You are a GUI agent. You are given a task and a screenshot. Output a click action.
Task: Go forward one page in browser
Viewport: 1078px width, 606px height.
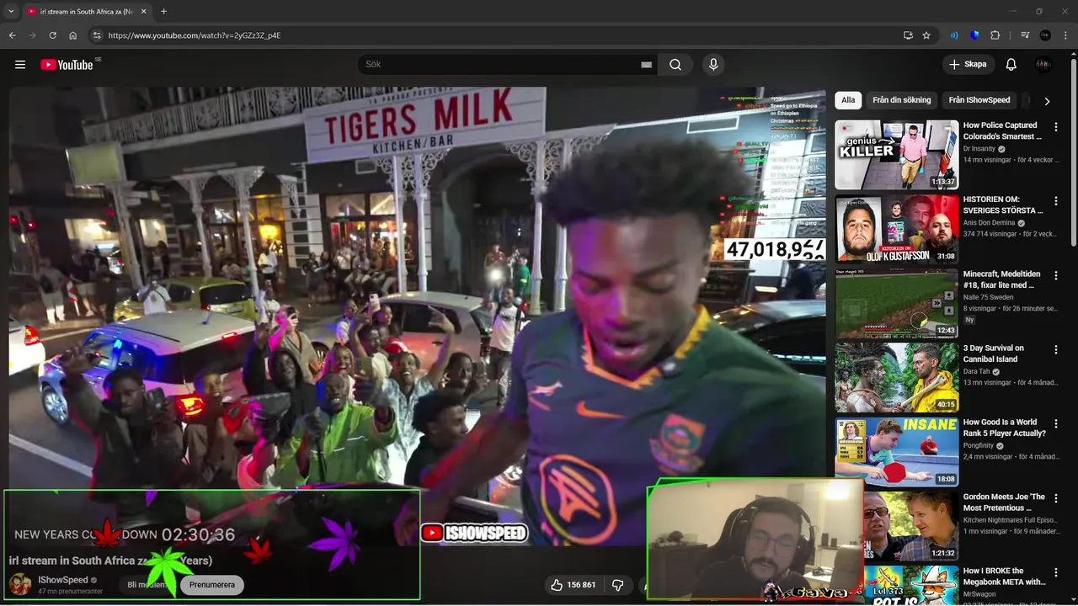tap(32, 35)
